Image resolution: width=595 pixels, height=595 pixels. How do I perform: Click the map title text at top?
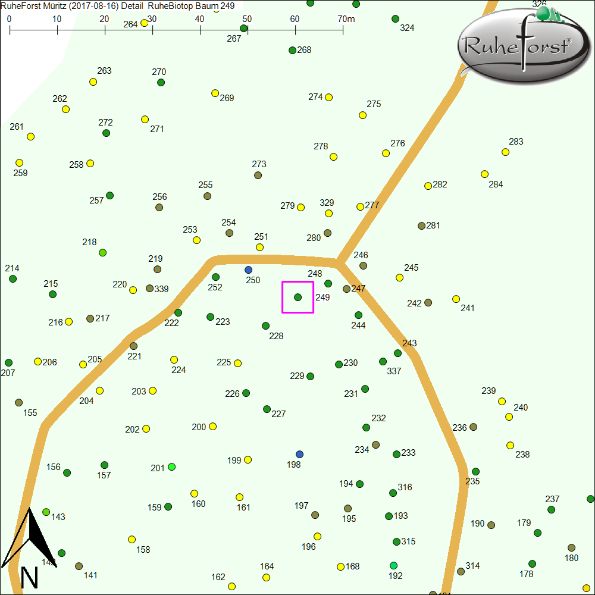[118, 6]
